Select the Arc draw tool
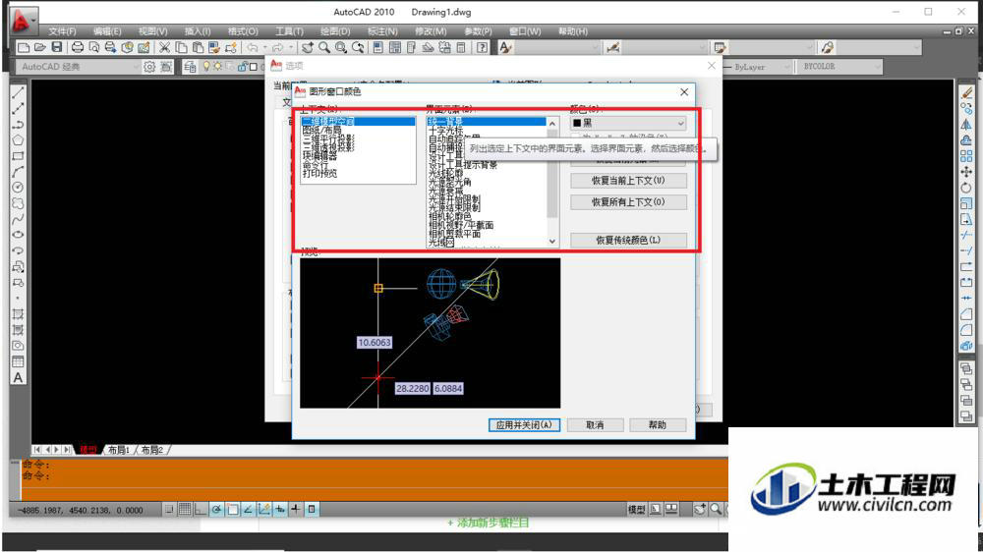Screen dimensions: 983x552 tap(18, 172)
